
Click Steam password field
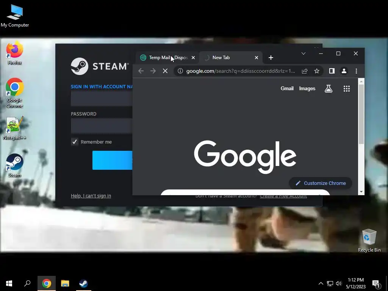coord(102,126)
